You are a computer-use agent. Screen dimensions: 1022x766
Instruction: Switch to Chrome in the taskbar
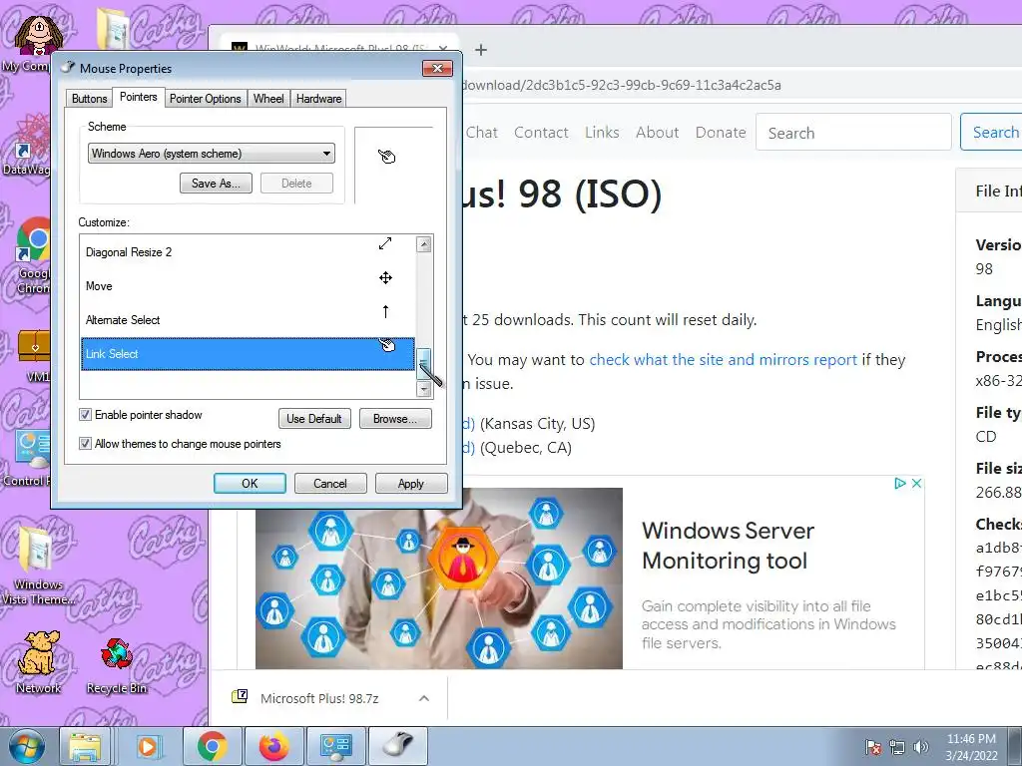tap(212, 746)
